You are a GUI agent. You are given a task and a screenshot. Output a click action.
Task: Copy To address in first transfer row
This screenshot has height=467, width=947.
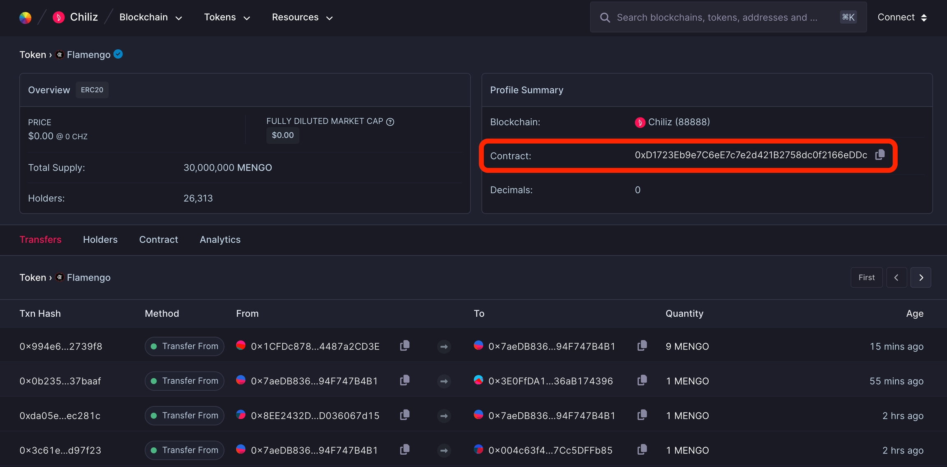pos(642,346)
